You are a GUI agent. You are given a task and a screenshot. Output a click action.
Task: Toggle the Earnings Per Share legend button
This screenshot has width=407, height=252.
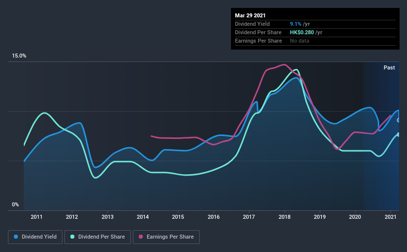(x=167, y=237)
